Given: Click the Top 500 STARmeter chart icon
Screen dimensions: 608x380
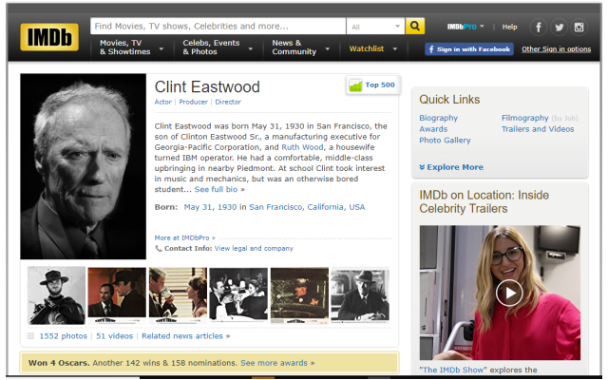Looking at the screenshot, I should [355, 85].
